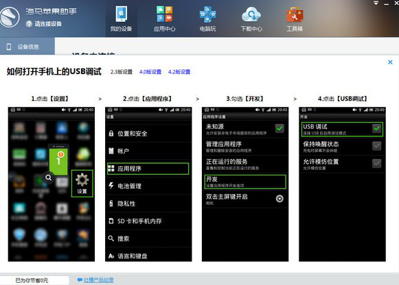399x285 pixels.
Task: Toggle the 允许模仿位置 checkbox
Action: point(376,163)
